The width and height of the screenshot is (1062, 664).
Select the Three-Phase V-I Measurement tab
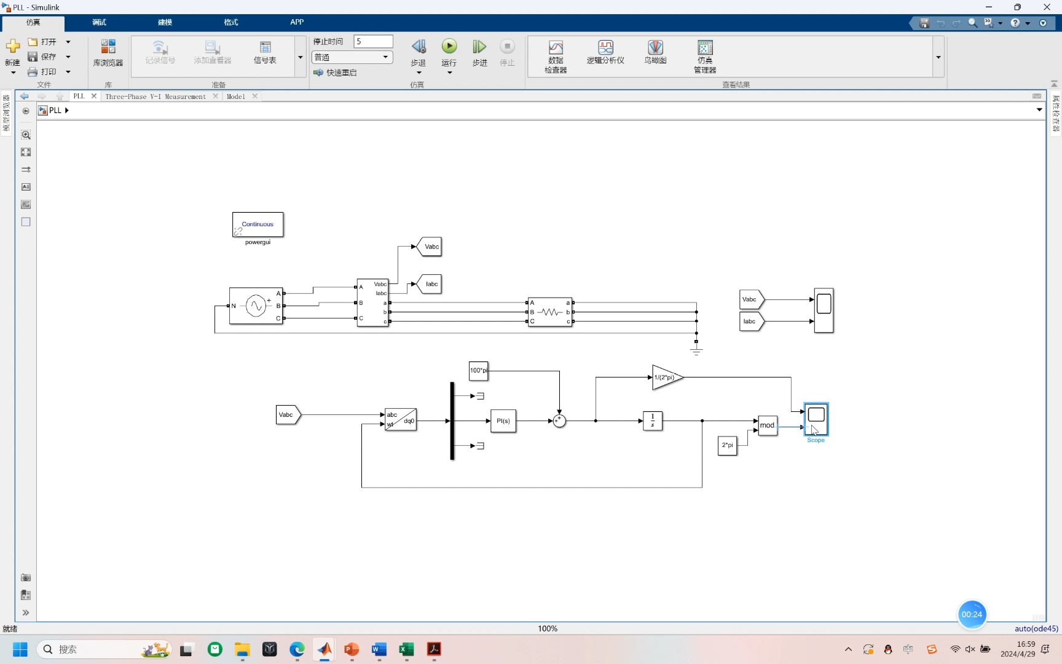tap(155, 97)
